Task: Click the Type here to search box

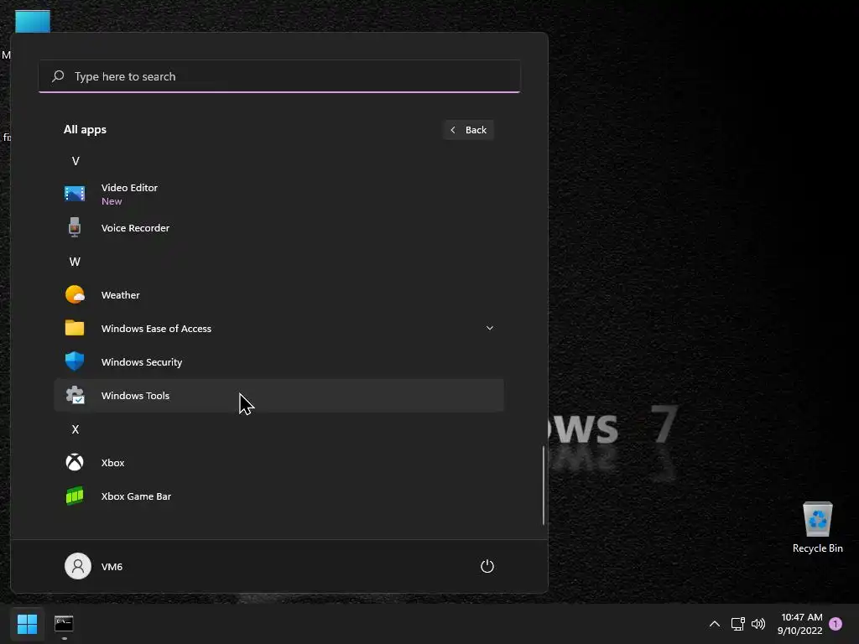Action: [279, 76]
